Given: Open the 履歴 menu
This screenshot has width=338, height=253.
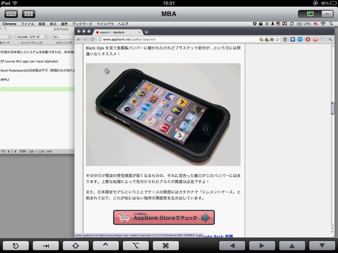Looking at the screenshot, I should (64, 24).
